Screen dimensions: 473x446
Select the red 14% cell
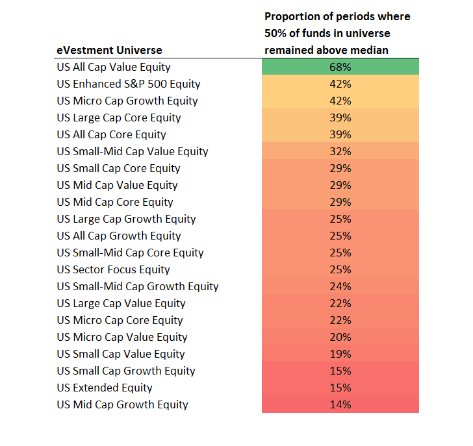pyautogui.click(x=340, y=404)
